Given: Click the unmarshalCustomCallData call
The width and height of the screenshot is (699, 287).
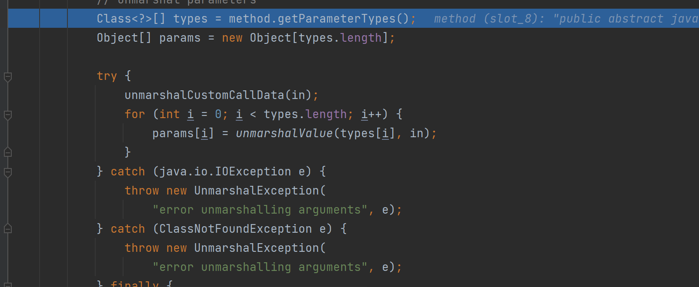Looking at the screenshot, I should pyautogui.click(x=204, y=95).
